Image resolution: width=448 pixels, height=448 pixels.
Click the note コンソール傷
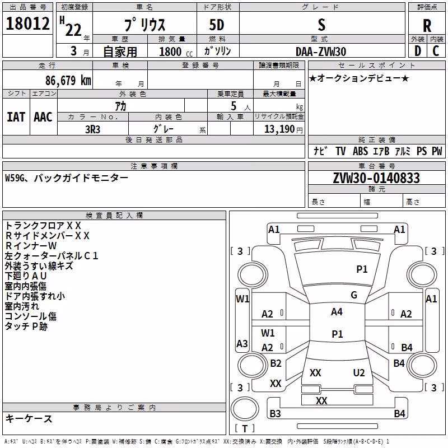click(31, 316)
